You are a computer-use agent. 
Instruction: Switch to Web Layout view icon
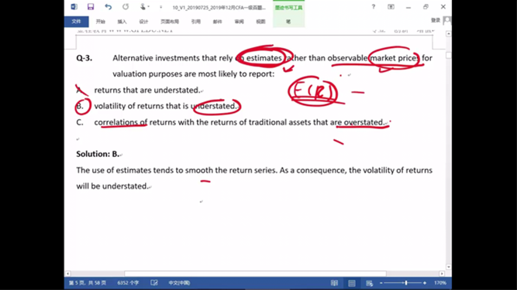point(369,283)
